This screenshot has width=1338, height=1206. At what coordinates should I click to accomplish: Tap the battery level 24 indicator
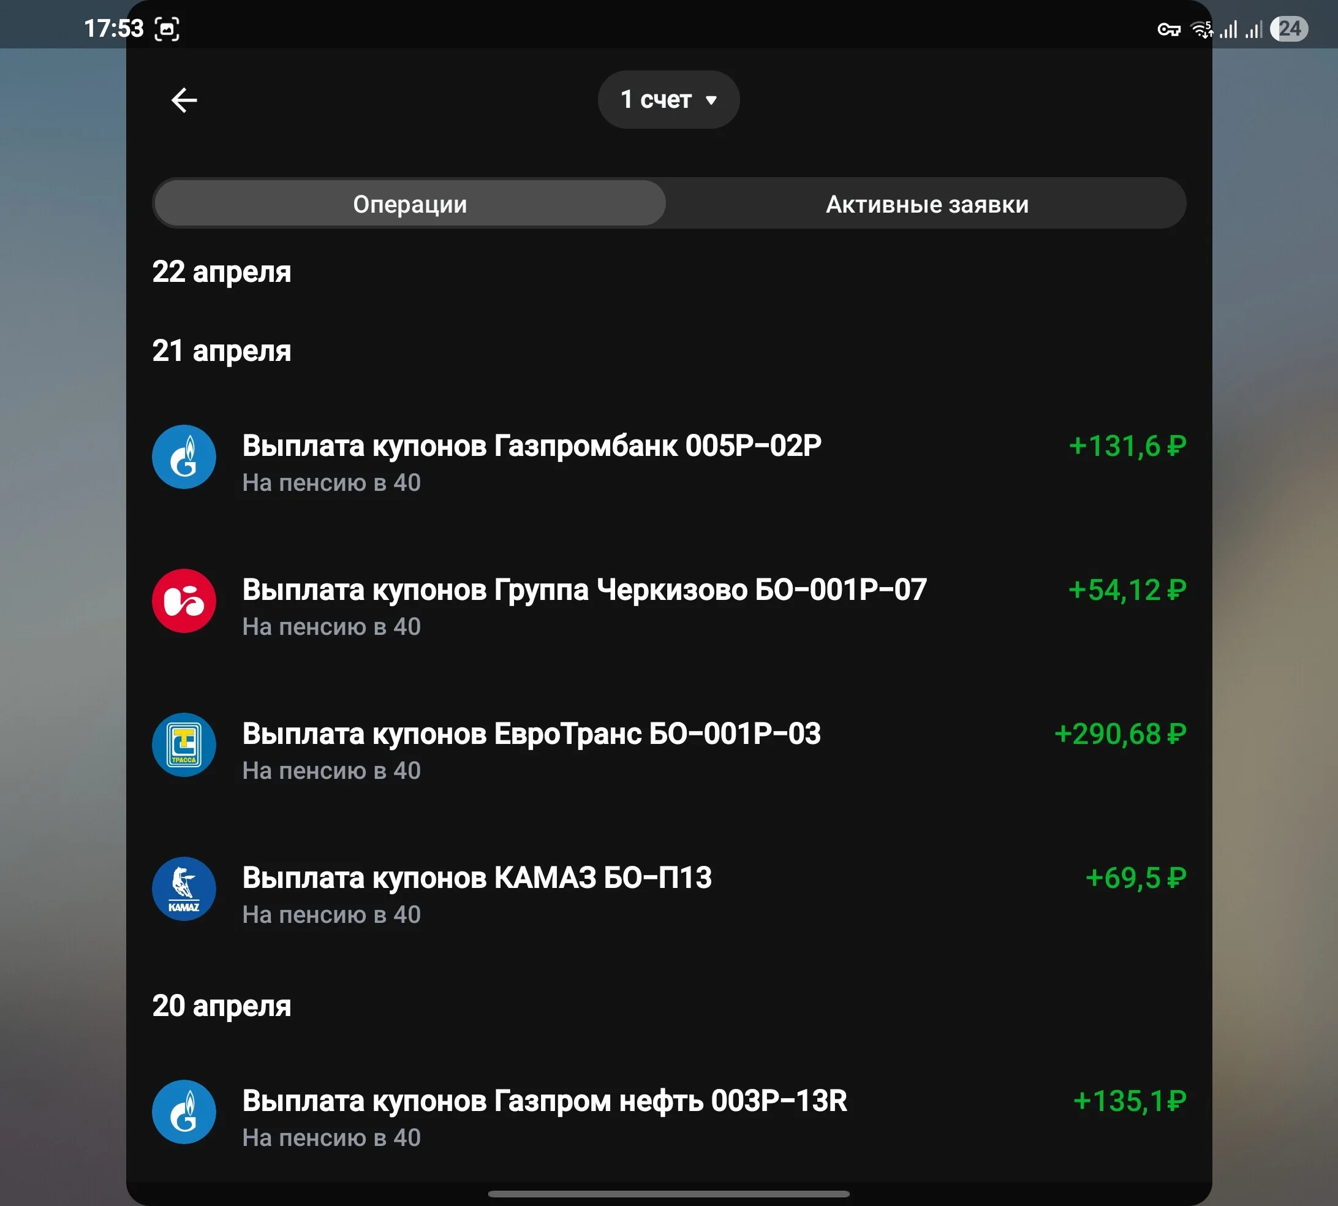point(1289,28)
